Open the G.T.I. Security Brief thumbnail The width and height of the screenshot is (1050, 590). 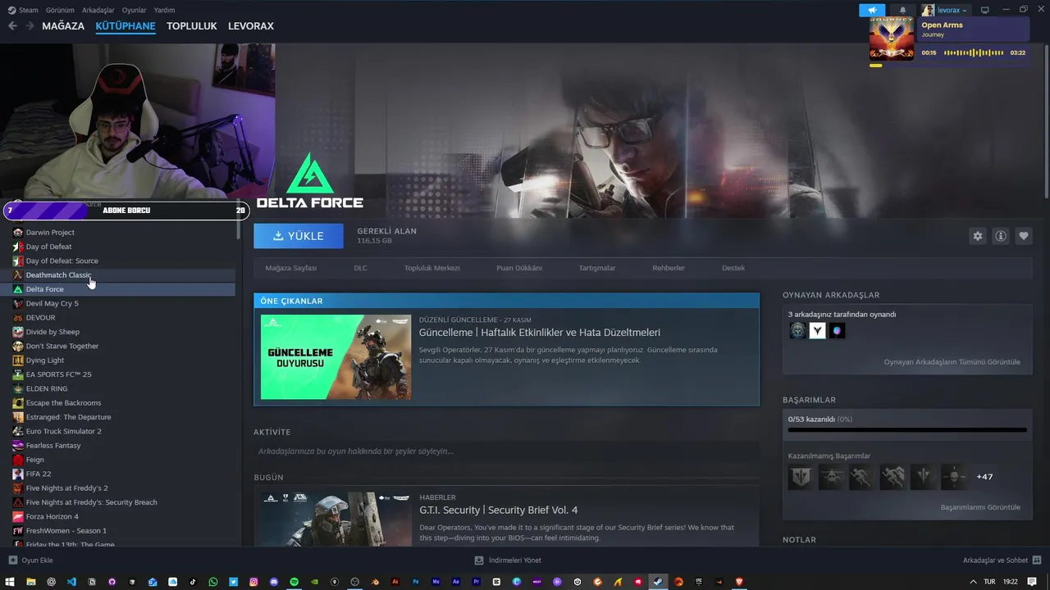coord(336,520)
